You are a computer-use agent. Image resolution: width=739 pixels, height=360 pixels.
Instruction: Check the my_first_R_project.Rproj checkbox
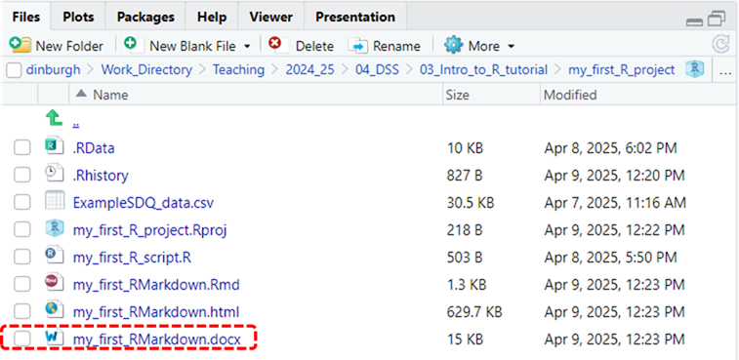[x=22, y=230]
